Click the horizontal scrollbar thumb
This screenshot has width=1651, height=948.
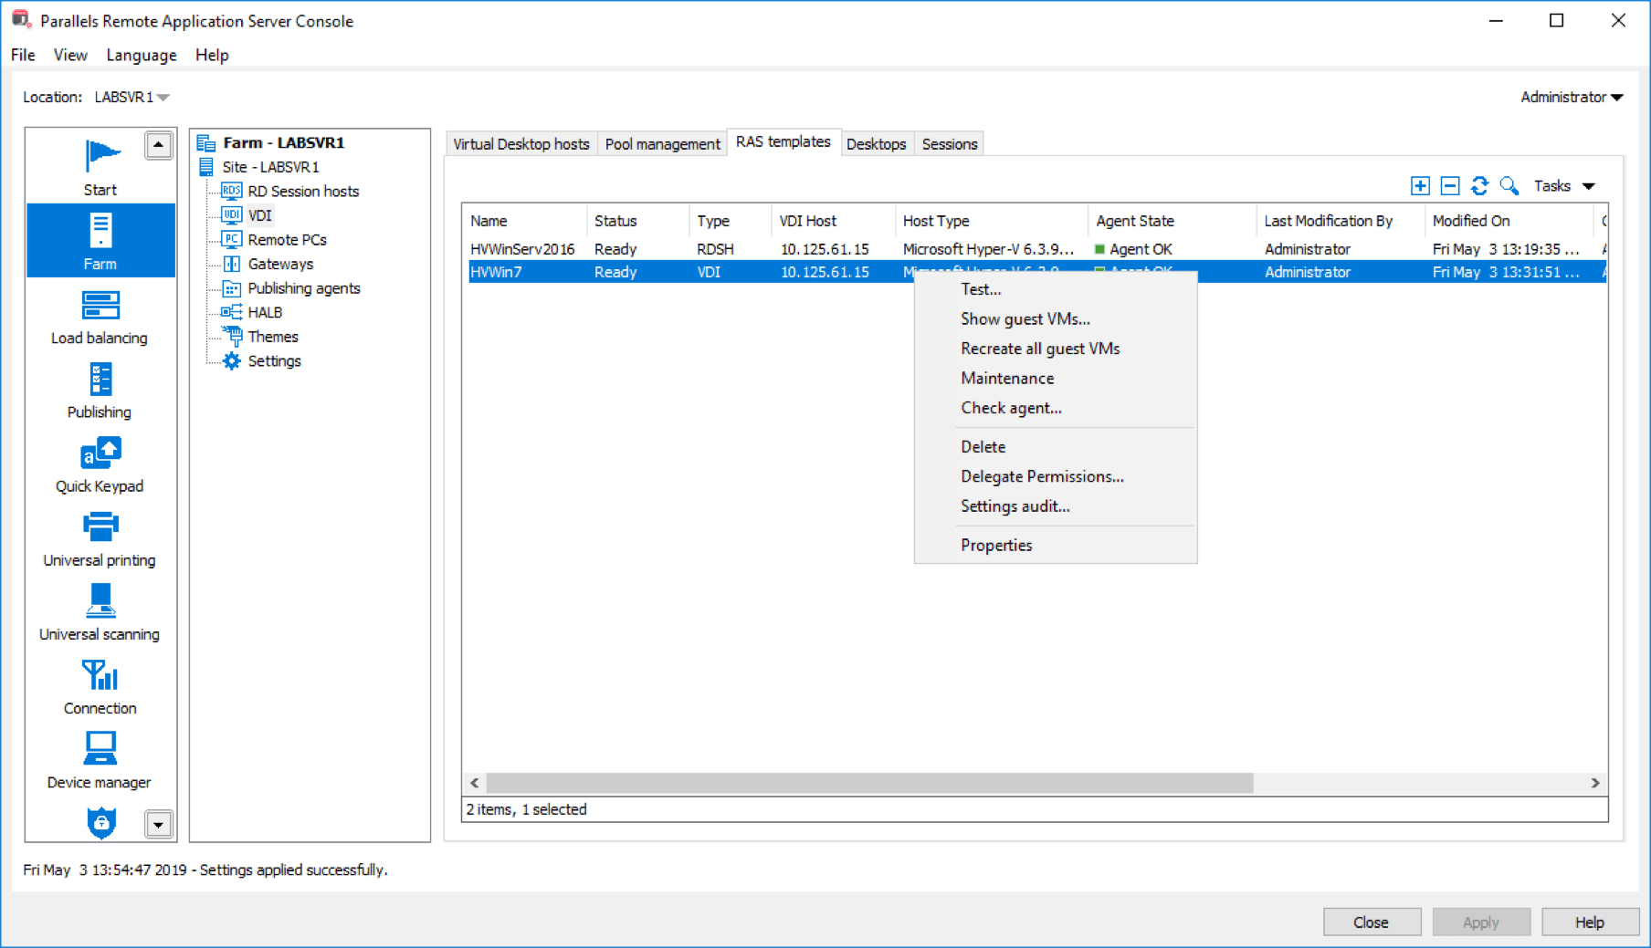869,783
